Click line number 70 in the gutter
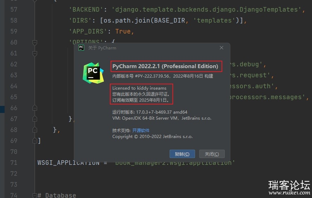312x198 pixels. 14,152
